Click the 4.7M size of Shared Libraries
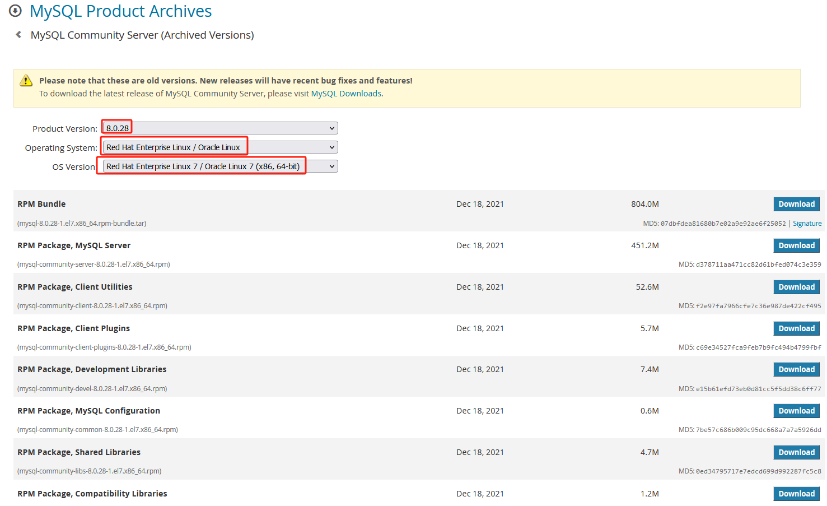 [650, 452]
